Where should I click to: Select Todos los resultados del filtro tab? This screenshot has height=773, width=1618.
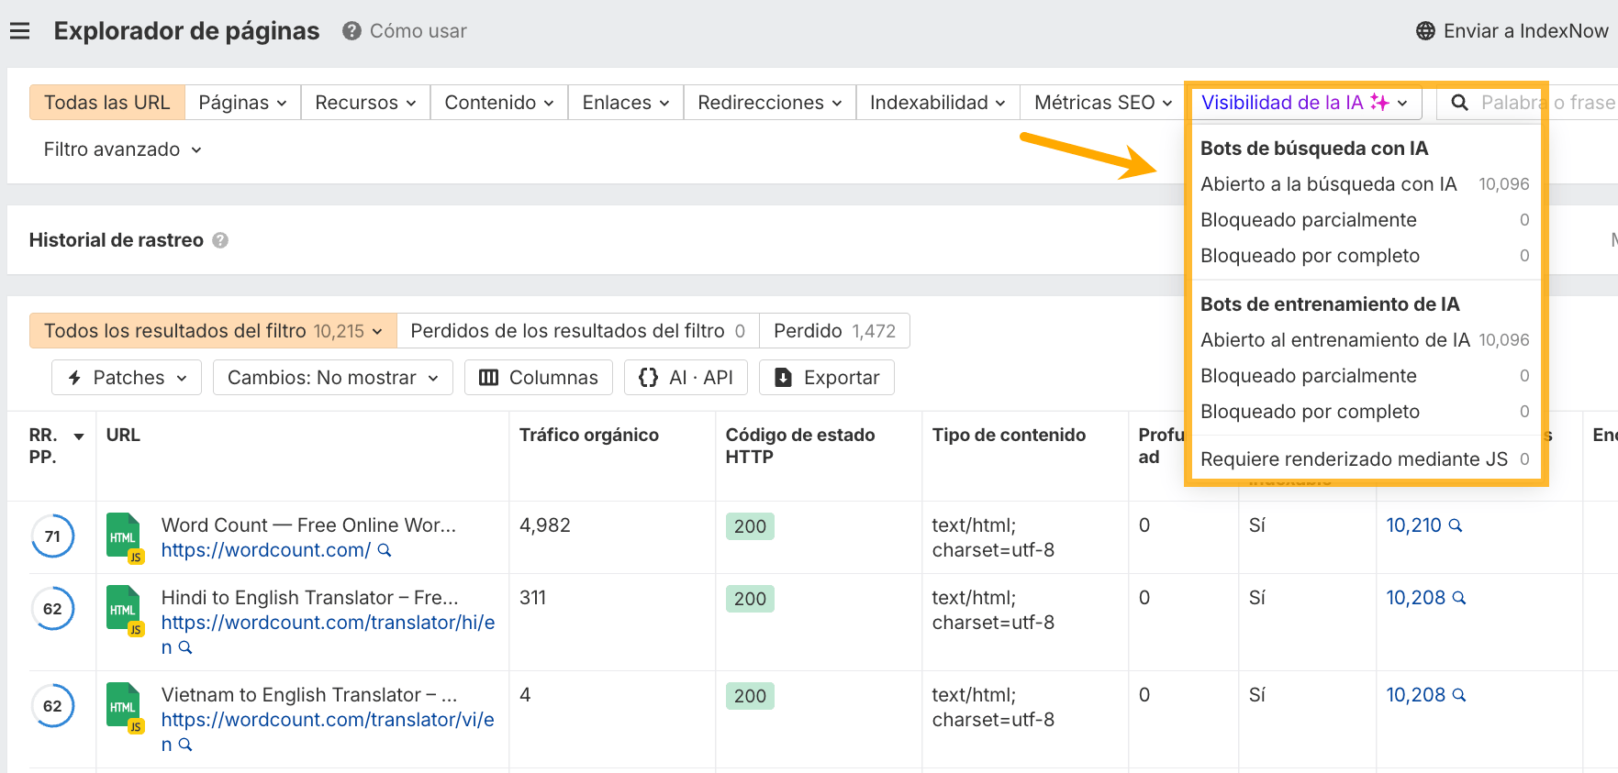[x=213, y=331]
